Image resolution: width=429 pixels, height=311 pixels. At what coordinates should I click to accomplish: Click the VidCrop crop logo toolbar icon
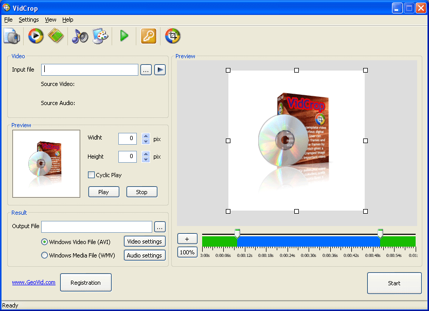(173, 36)
